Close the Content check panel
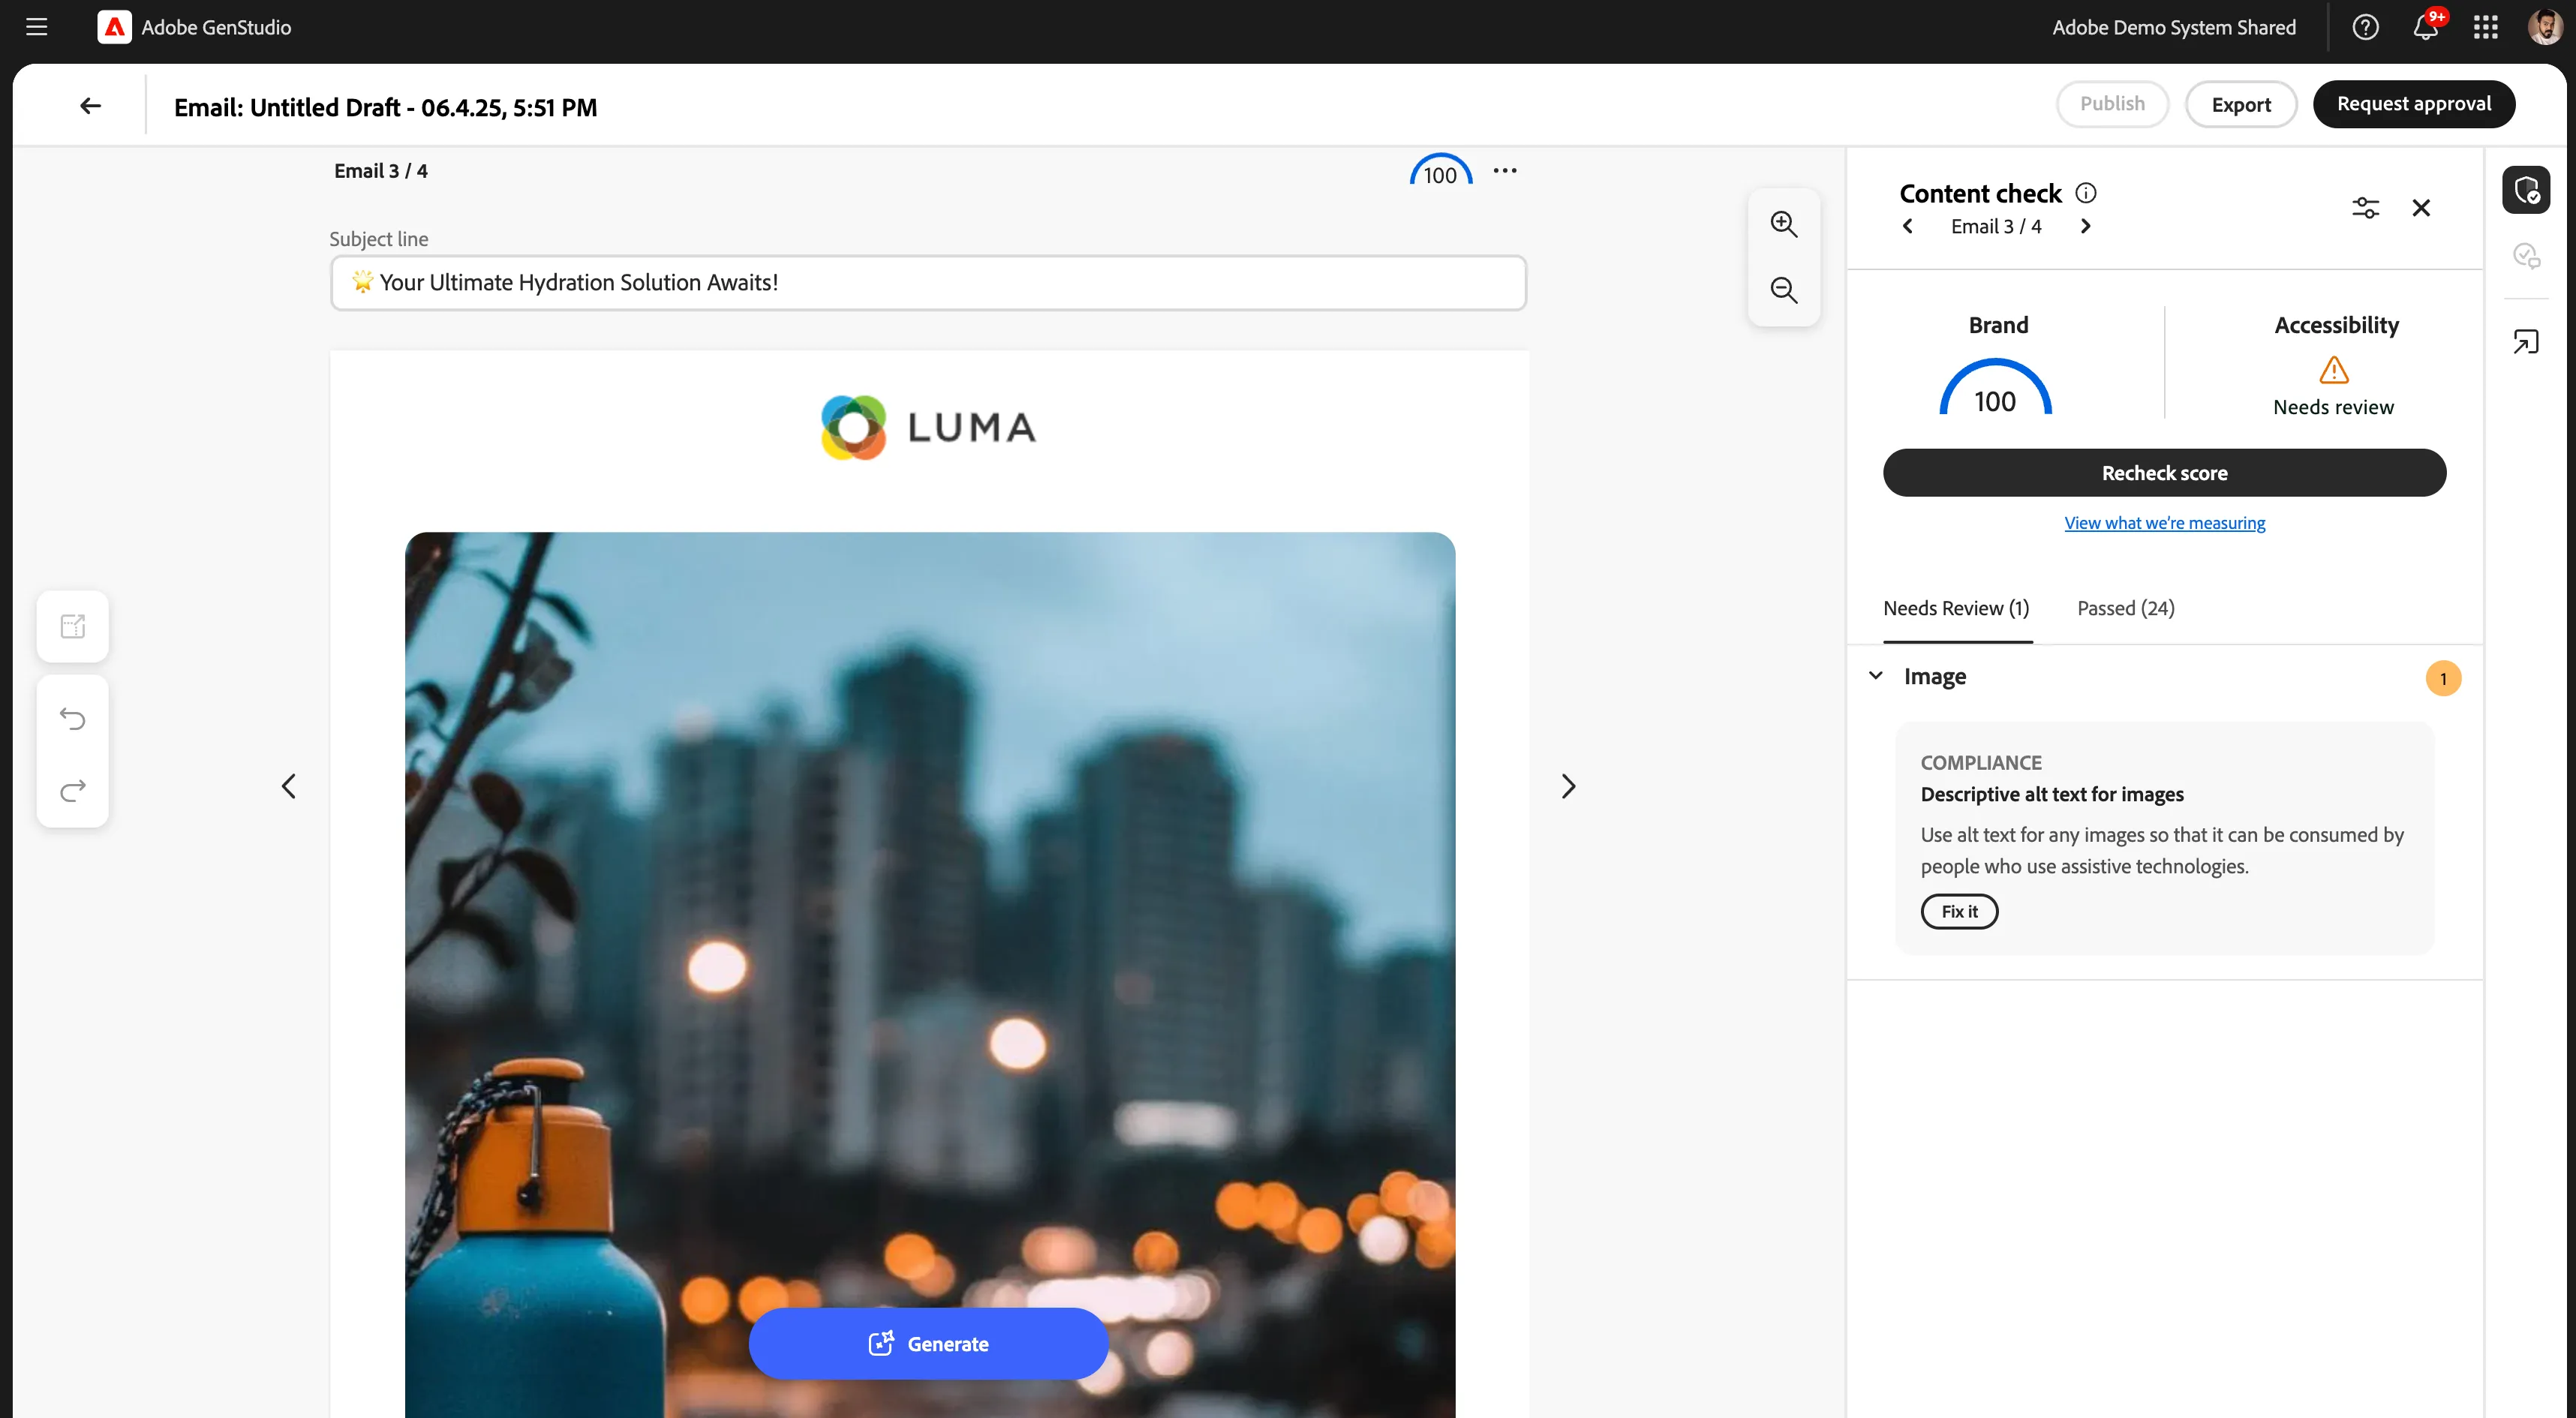 [2421, 208]
